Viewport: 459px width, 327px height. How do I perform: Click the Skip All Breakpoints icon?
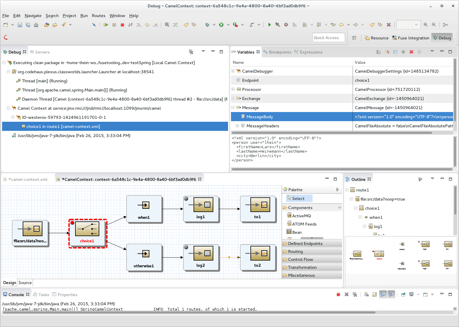(94, 25)
